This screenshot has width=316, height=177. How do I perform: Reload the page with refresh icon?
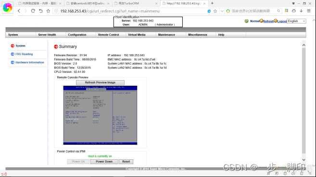click(33, 11)
